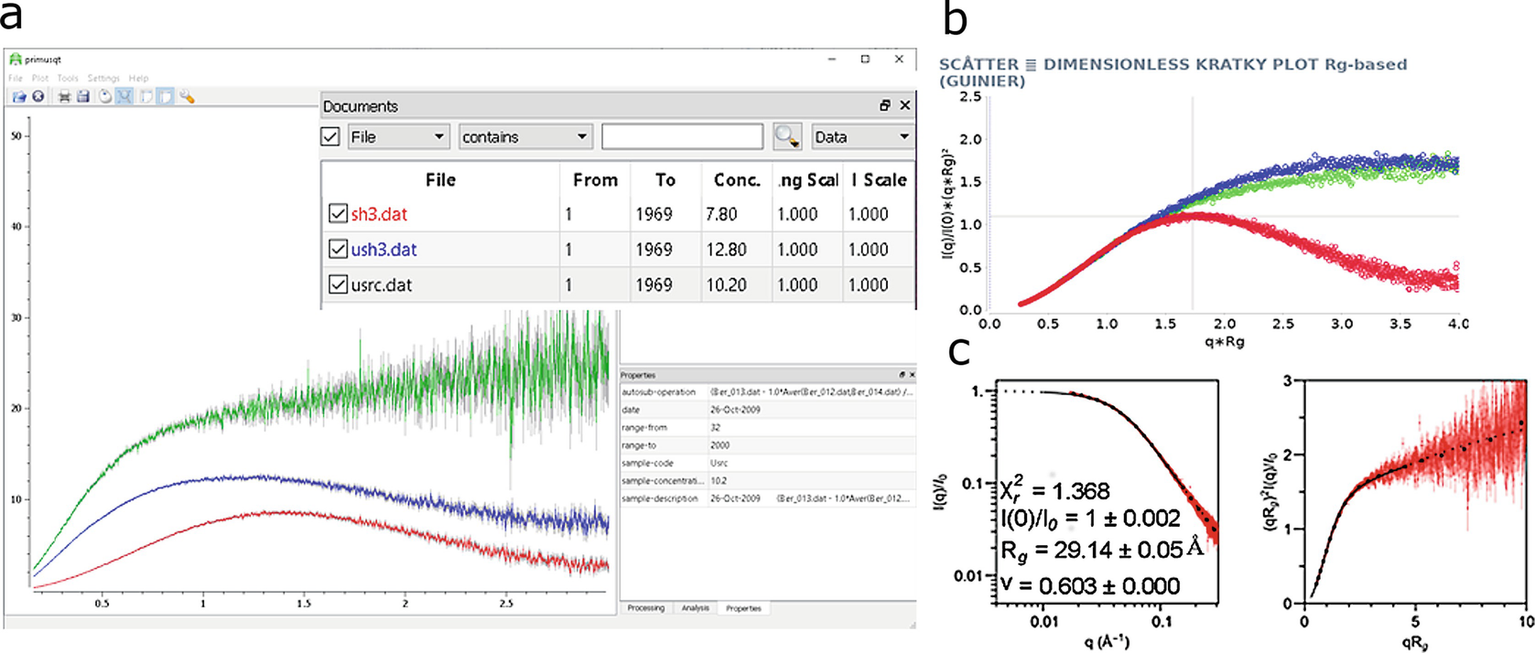
Task: Open the Data dropdown in Documents
Action: (x=861, y=136)
